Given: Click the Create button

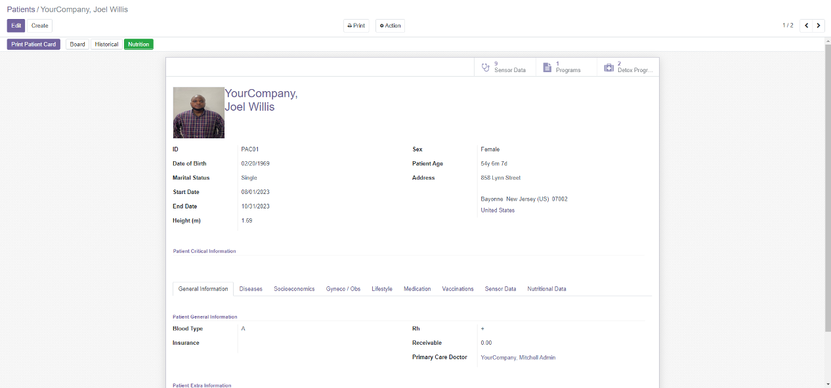Looking at the screenshot, I should coord(40,26).
